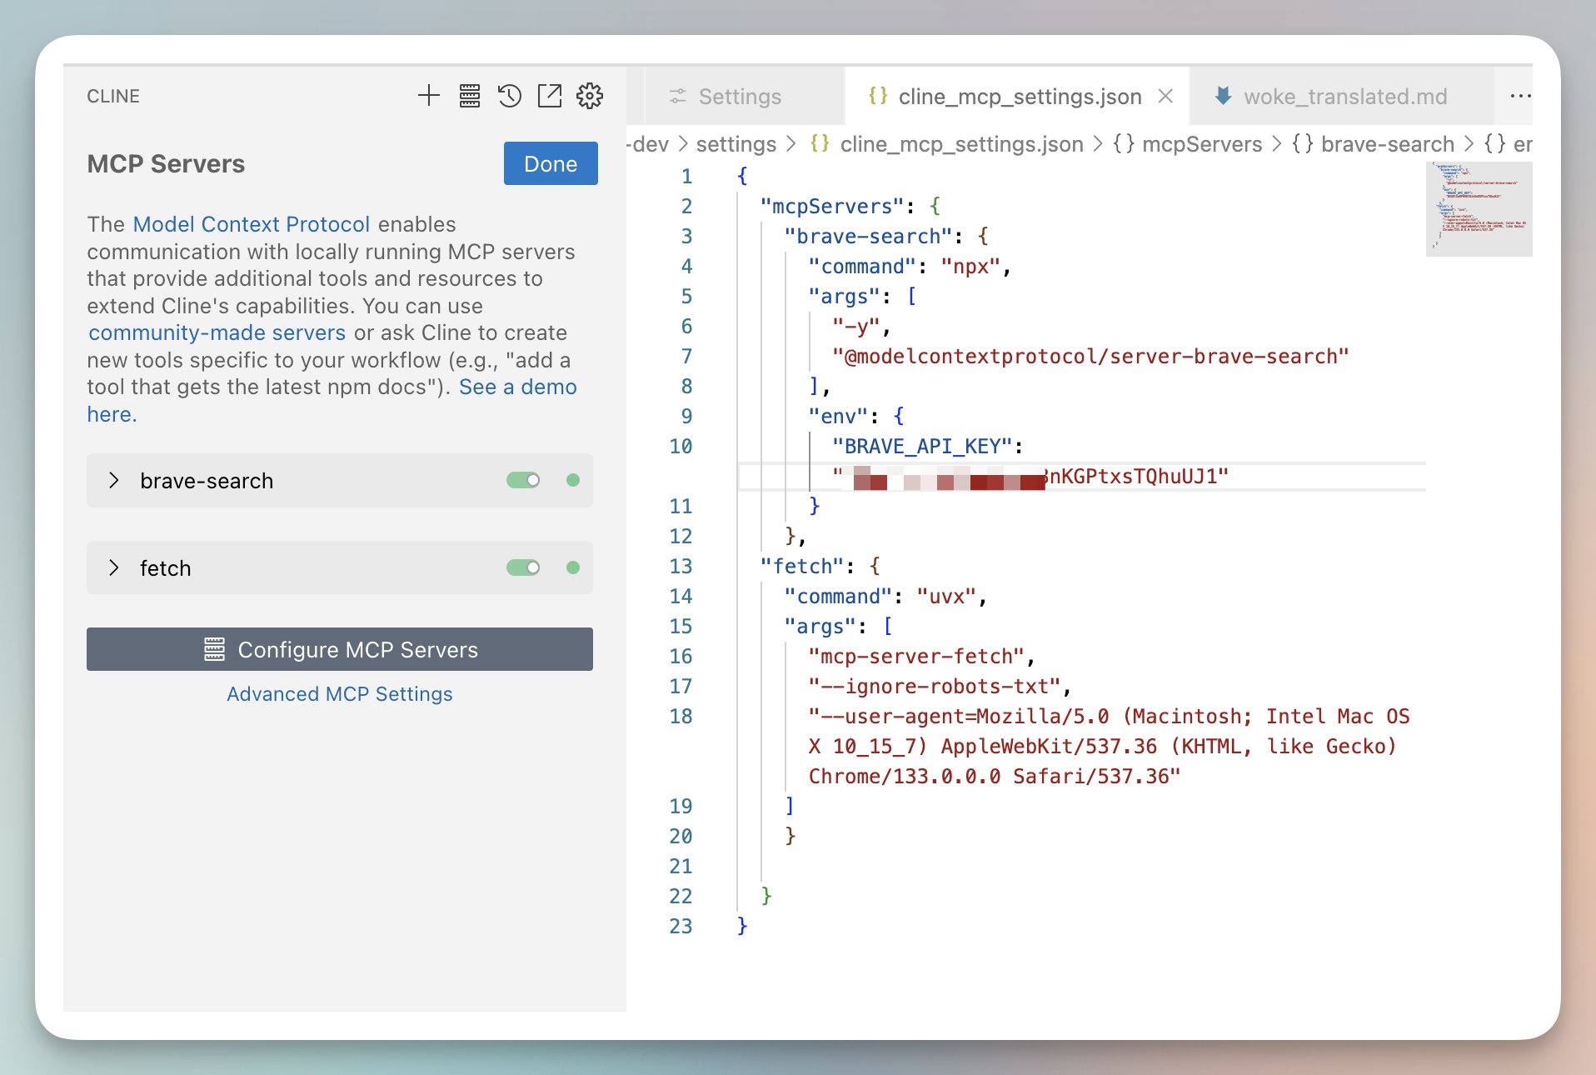Open the editor more actions ellipsis
This screenshot has height=1075, width=1596.
pos(1520,96)
